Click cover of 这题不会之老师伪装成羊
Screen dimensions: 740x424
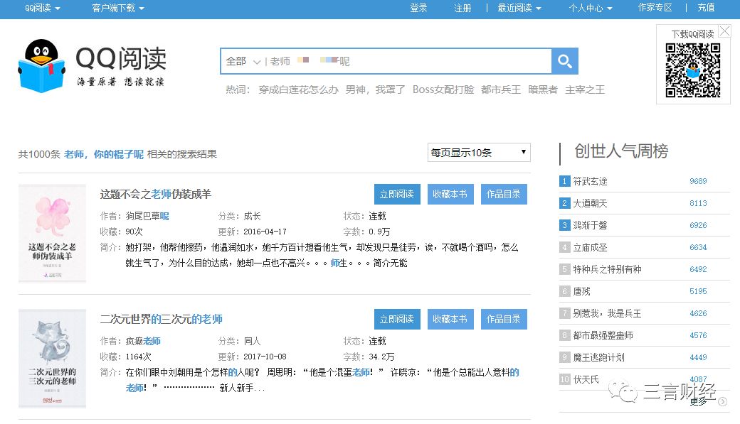52,233
